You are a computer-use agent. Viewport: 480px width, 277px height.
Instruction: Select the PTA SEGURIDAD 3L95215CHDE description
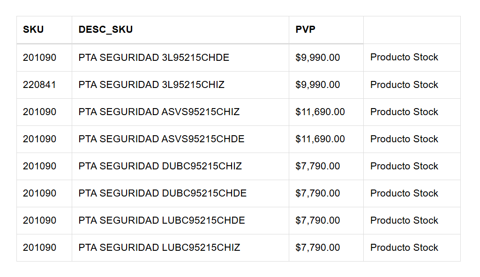pyautogui.click(x=154, y=58)
